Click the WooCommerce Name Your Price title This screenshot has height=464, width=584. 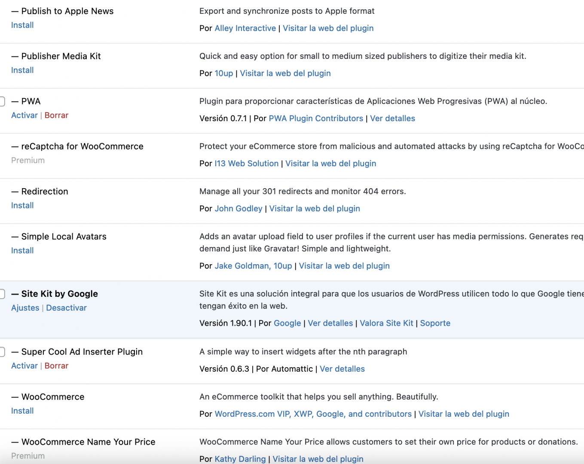click(89, 442)
